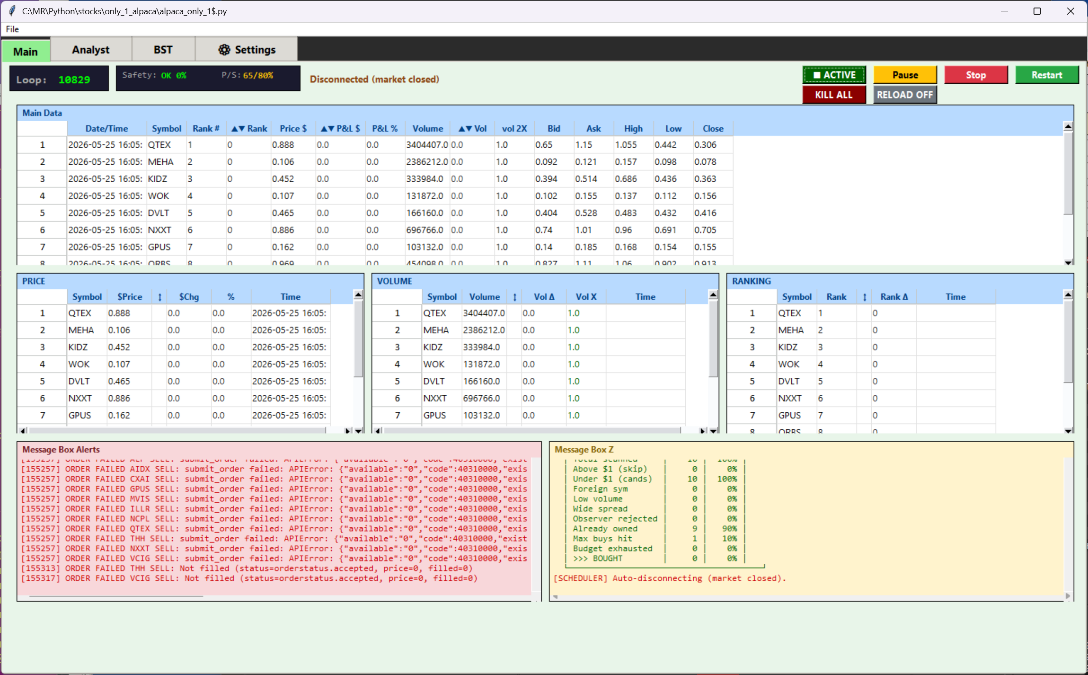Sort by the ▲▼ Vol column header
This screenshot has height=675, width=1088.
(472, 129)
